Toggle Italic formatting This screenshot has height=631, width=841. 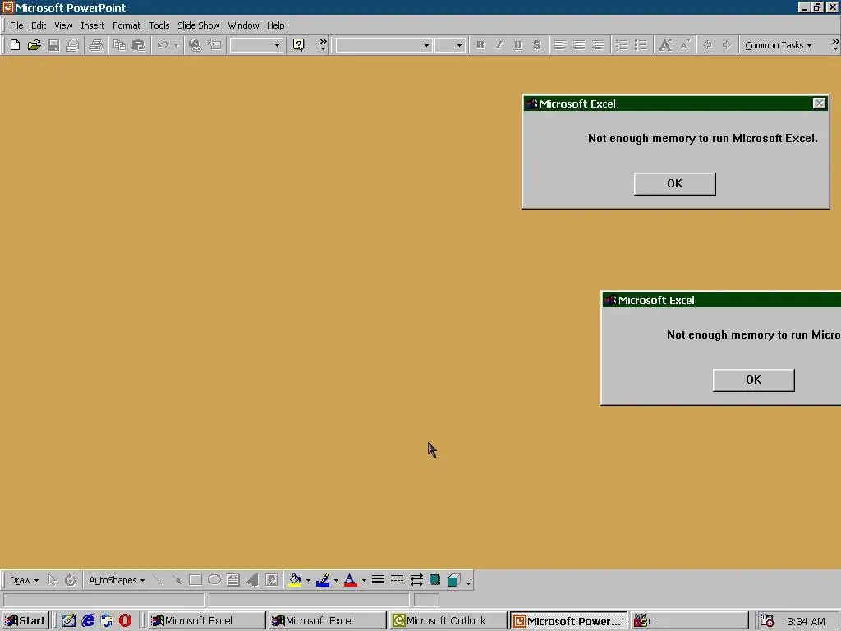tap(499, 45)
